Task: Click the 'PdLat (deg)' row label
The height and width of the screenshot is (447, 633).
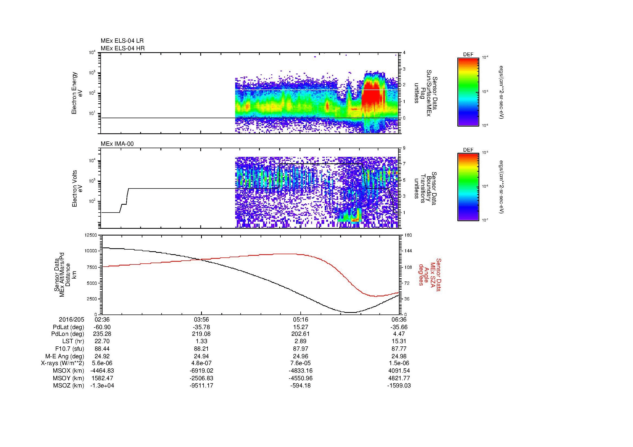Action: coord(68,327)
